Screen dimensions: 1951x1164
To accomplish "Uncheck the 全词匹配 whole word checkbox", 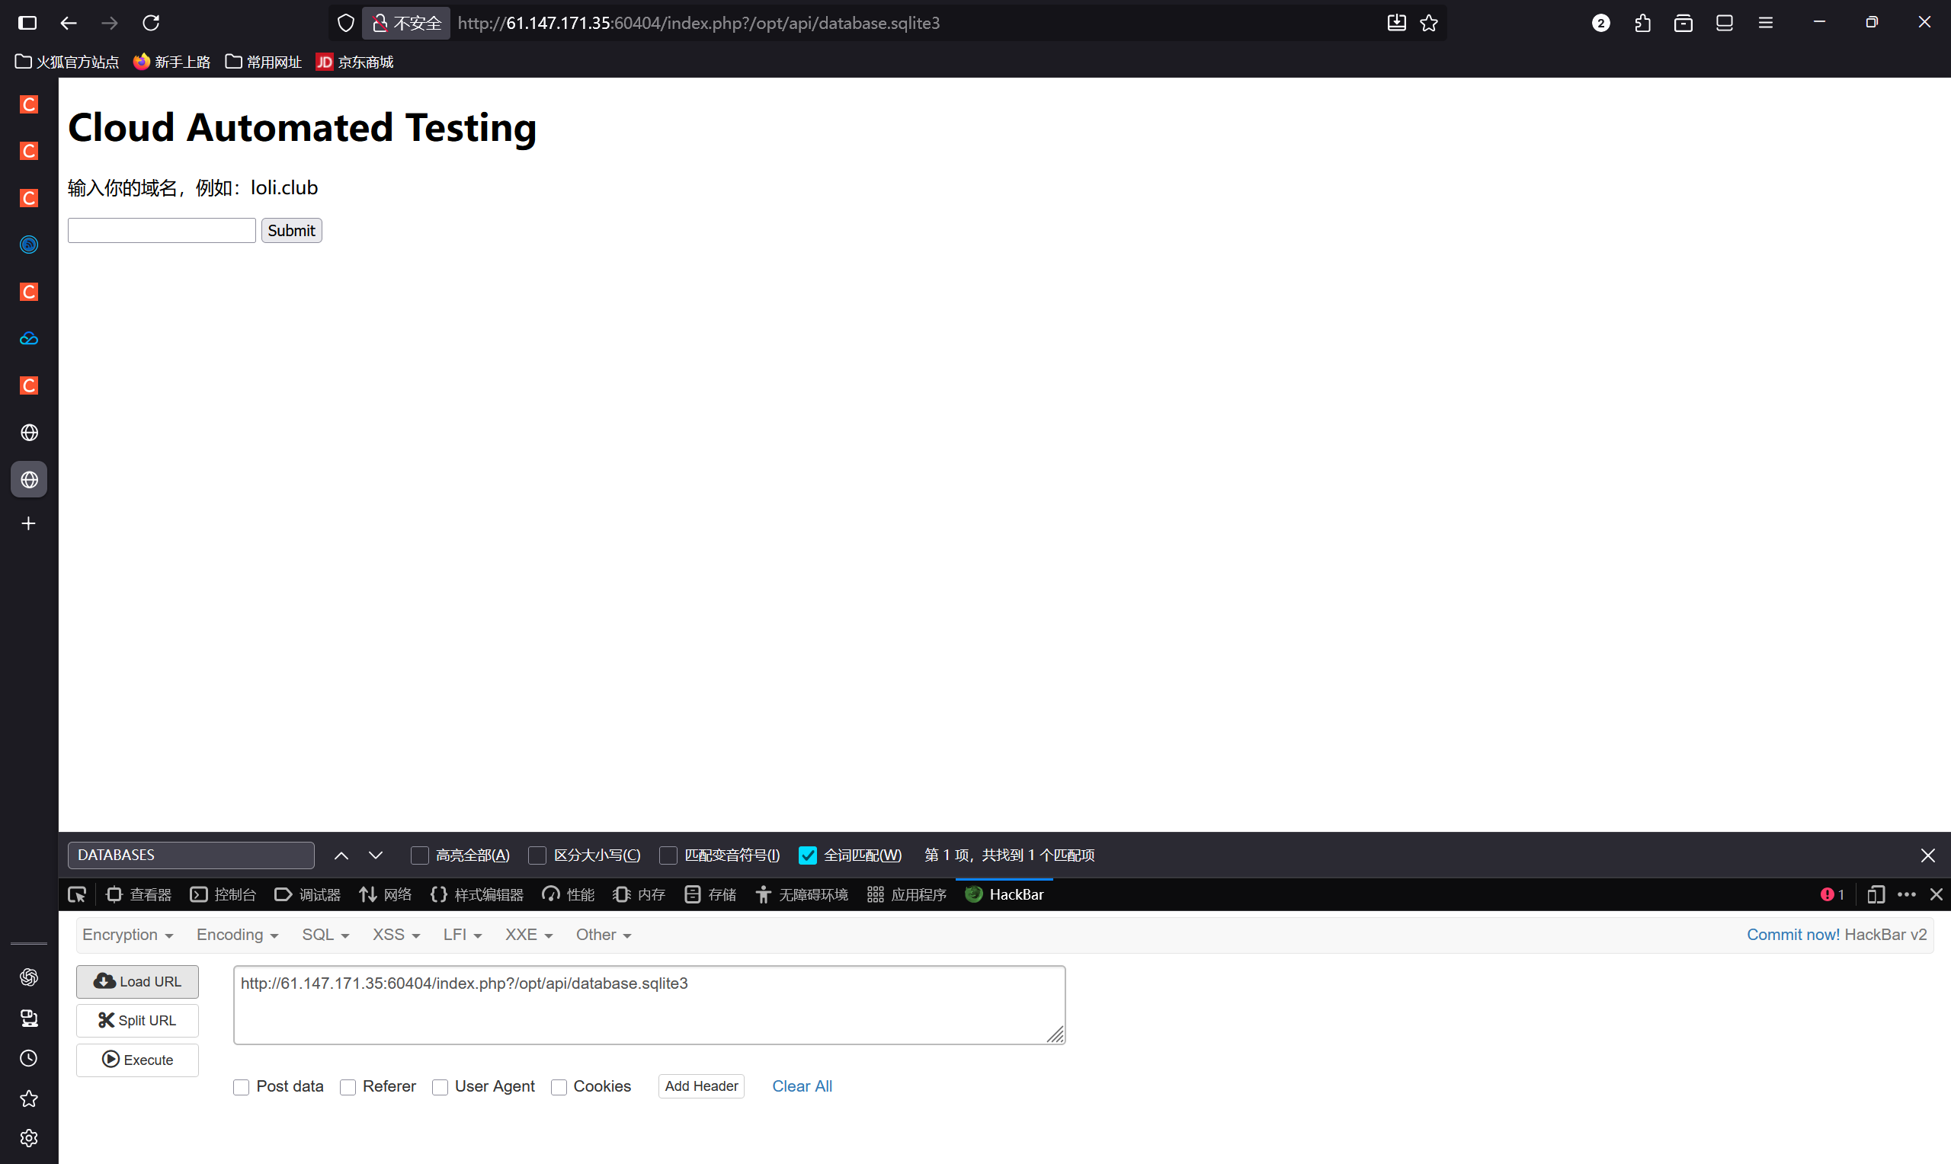I will pyautogui.click(x=807, y=855).
